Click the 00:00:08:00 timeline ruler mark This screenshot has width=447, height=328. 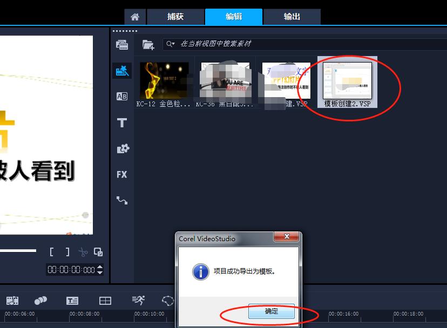point(85,314)
